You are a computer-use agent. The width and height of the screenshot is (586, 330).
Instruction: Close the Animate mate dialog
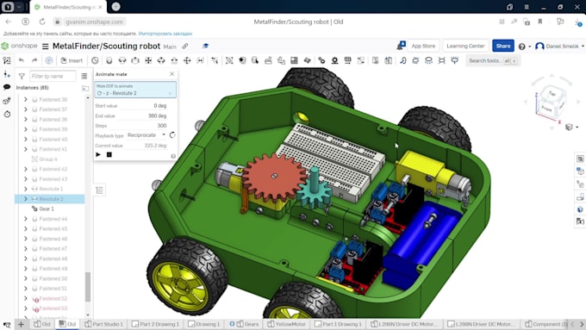(171, 74)
